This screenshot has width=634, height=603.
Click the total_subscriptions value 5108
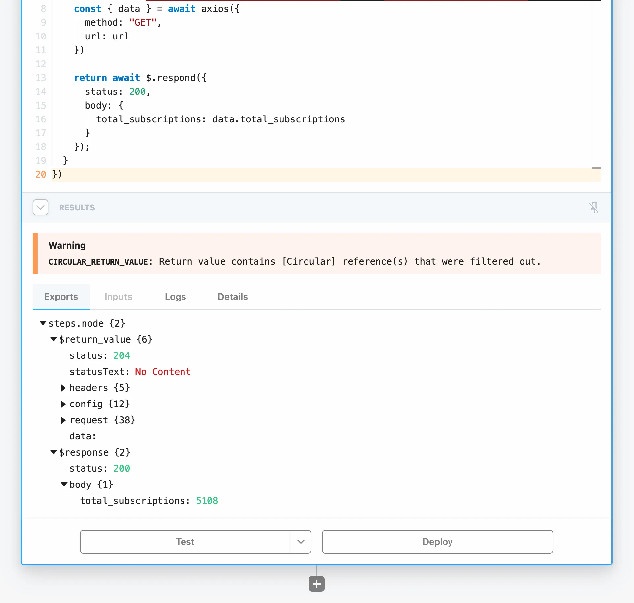point(207,501)
